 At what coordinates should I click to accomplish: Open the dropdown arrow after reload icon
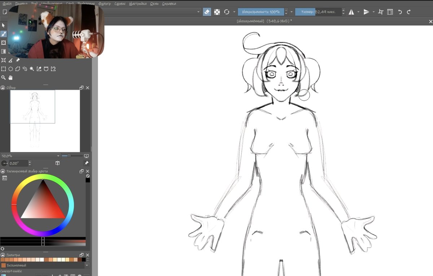[234, 12]
